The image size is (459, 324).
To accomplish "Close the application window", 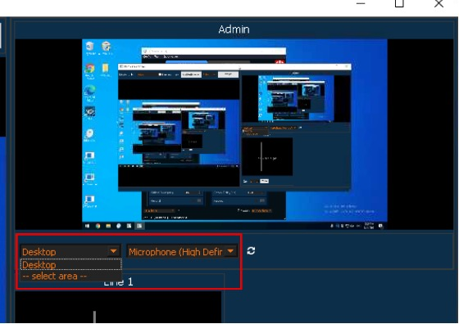I will click(439, 4).
